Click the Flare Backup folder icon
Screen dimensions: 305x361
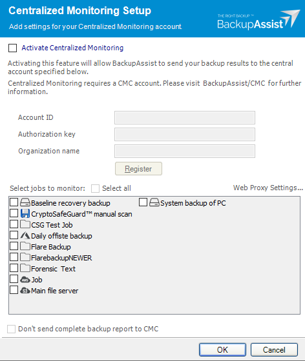click(x=25, y=246)
